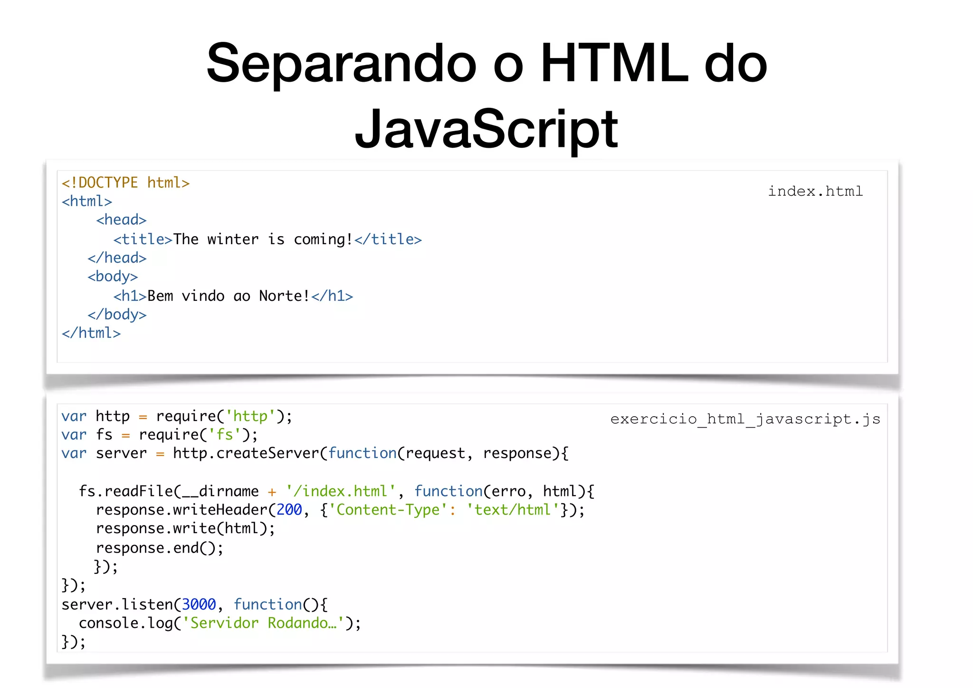Click the 'response.write(html);' line
The width and height of the screenshot is (973, 688).
point(185,528)
